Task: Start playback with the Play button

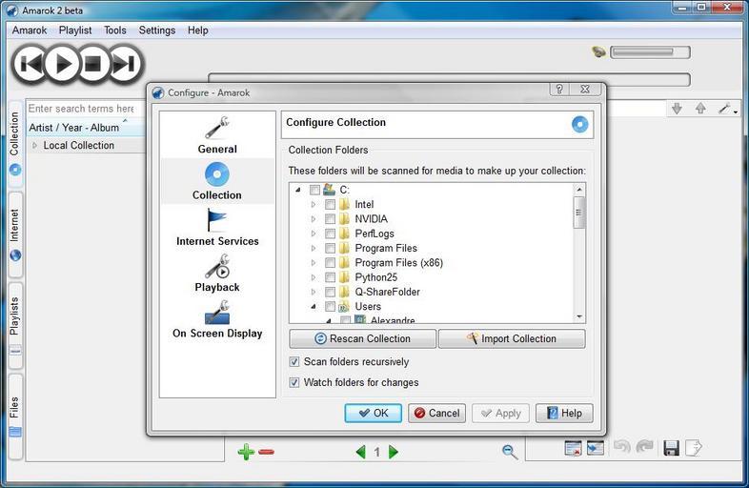Action: pyautogui.click(x=62, y=64)
